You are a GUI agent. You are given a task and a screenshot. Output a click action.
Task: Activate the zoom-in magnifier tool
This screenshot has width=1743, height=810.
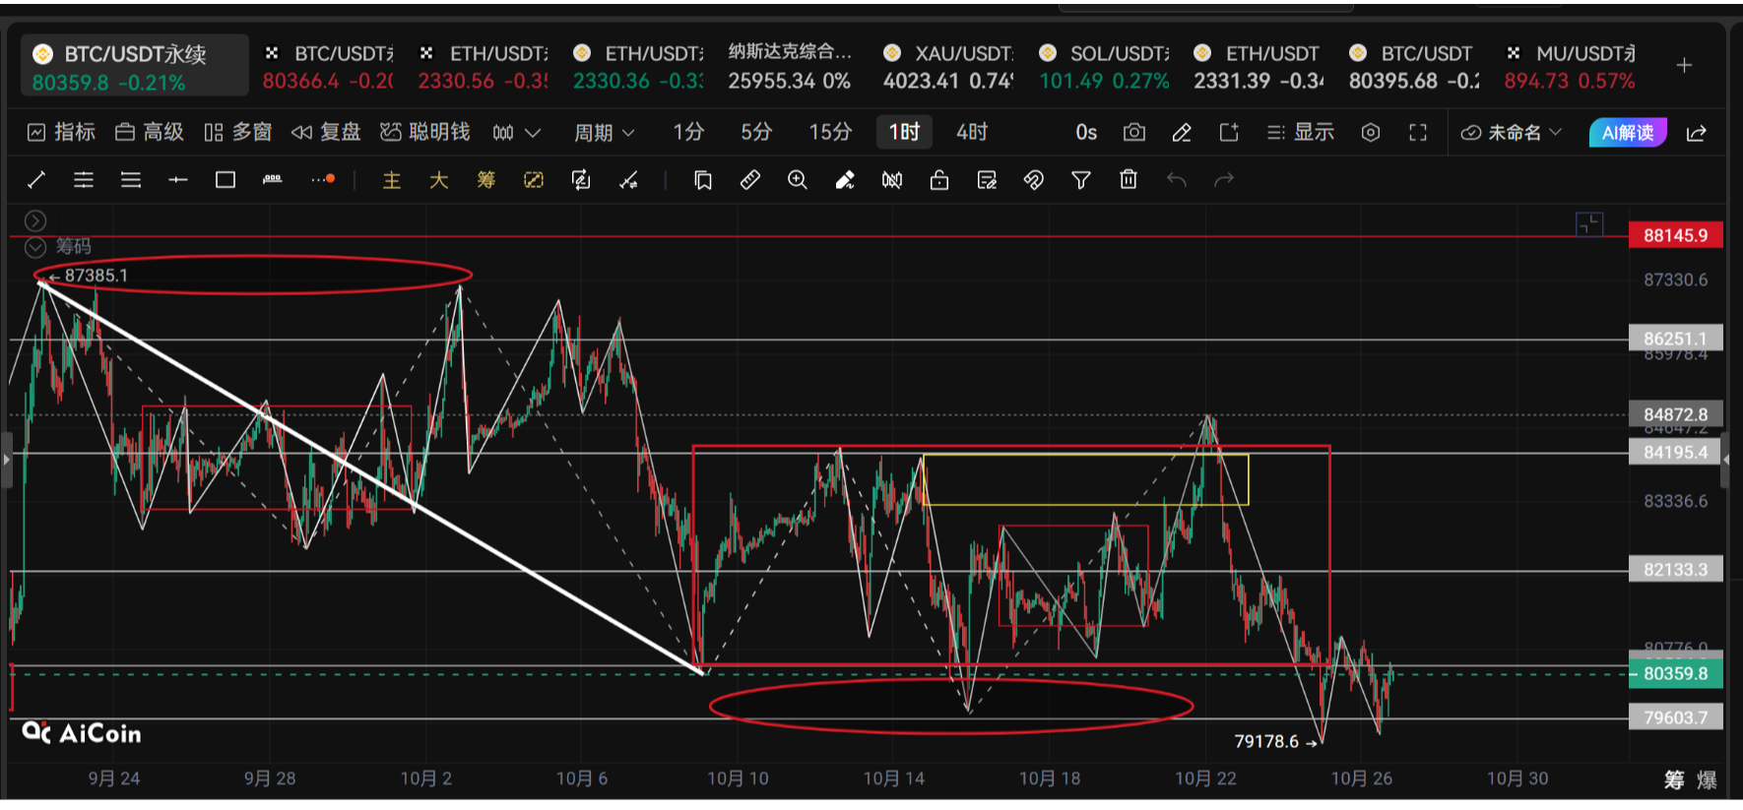[x=798, y=179]
